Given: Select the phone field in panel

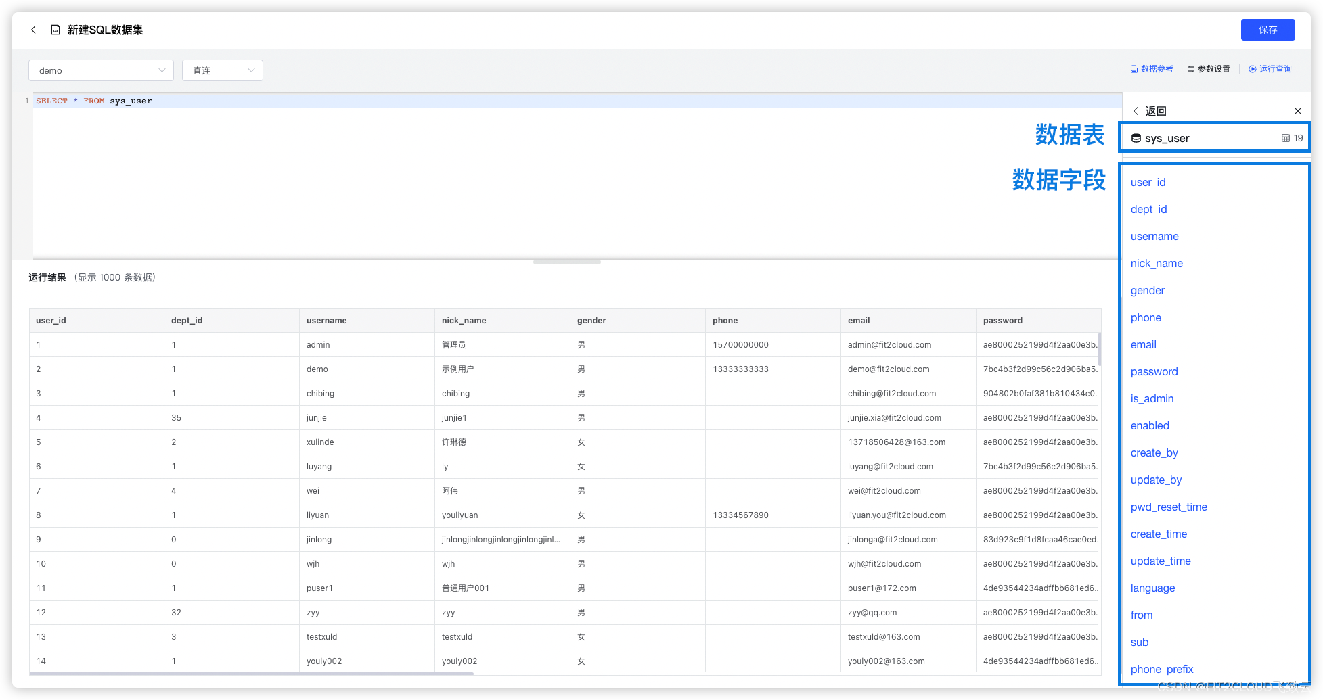Looking at the screenshot, I should 1146,318.
